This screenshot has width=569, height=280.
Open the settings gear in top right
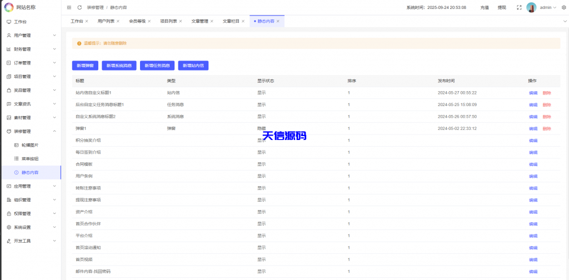coord(563,7)
